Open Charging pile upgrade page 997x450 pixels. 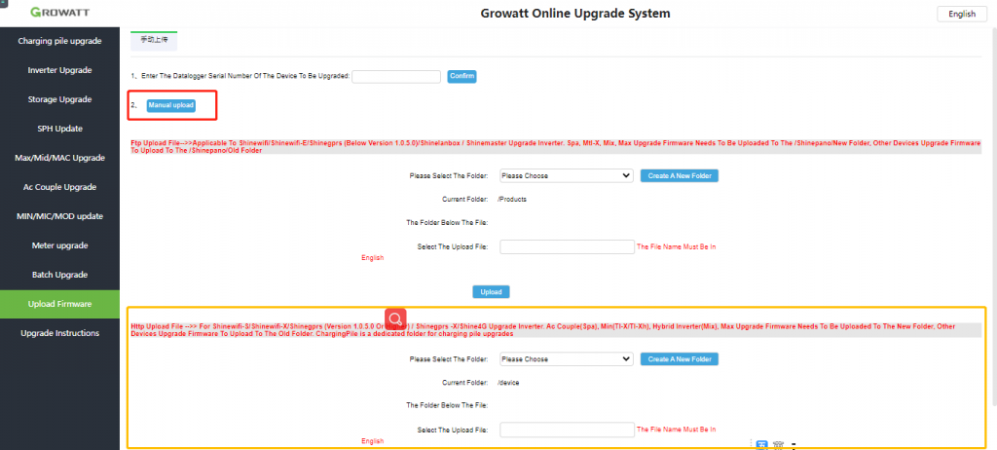click(59, 41)
